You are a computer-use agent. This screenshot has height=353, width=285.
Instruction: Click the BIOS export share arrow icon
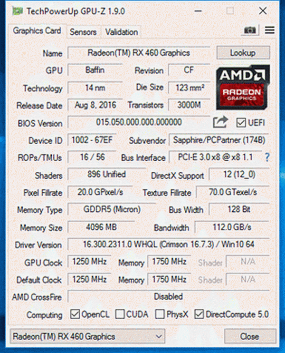click(220, 122)
